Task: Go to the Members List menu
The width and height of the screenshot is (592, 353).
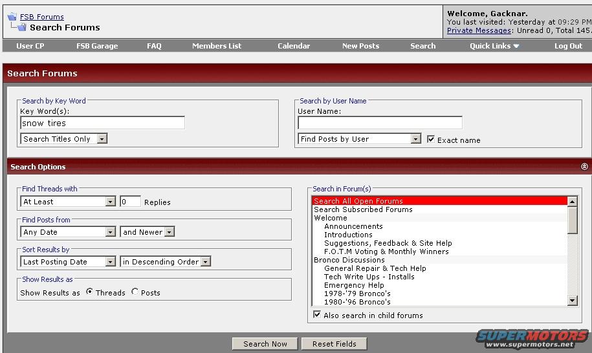Action: 217,46
